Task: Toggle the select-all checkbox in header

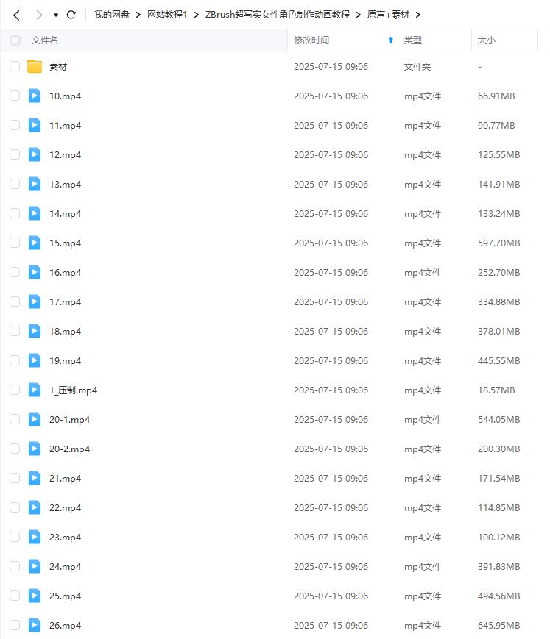Action: click(x=15, y=40)
